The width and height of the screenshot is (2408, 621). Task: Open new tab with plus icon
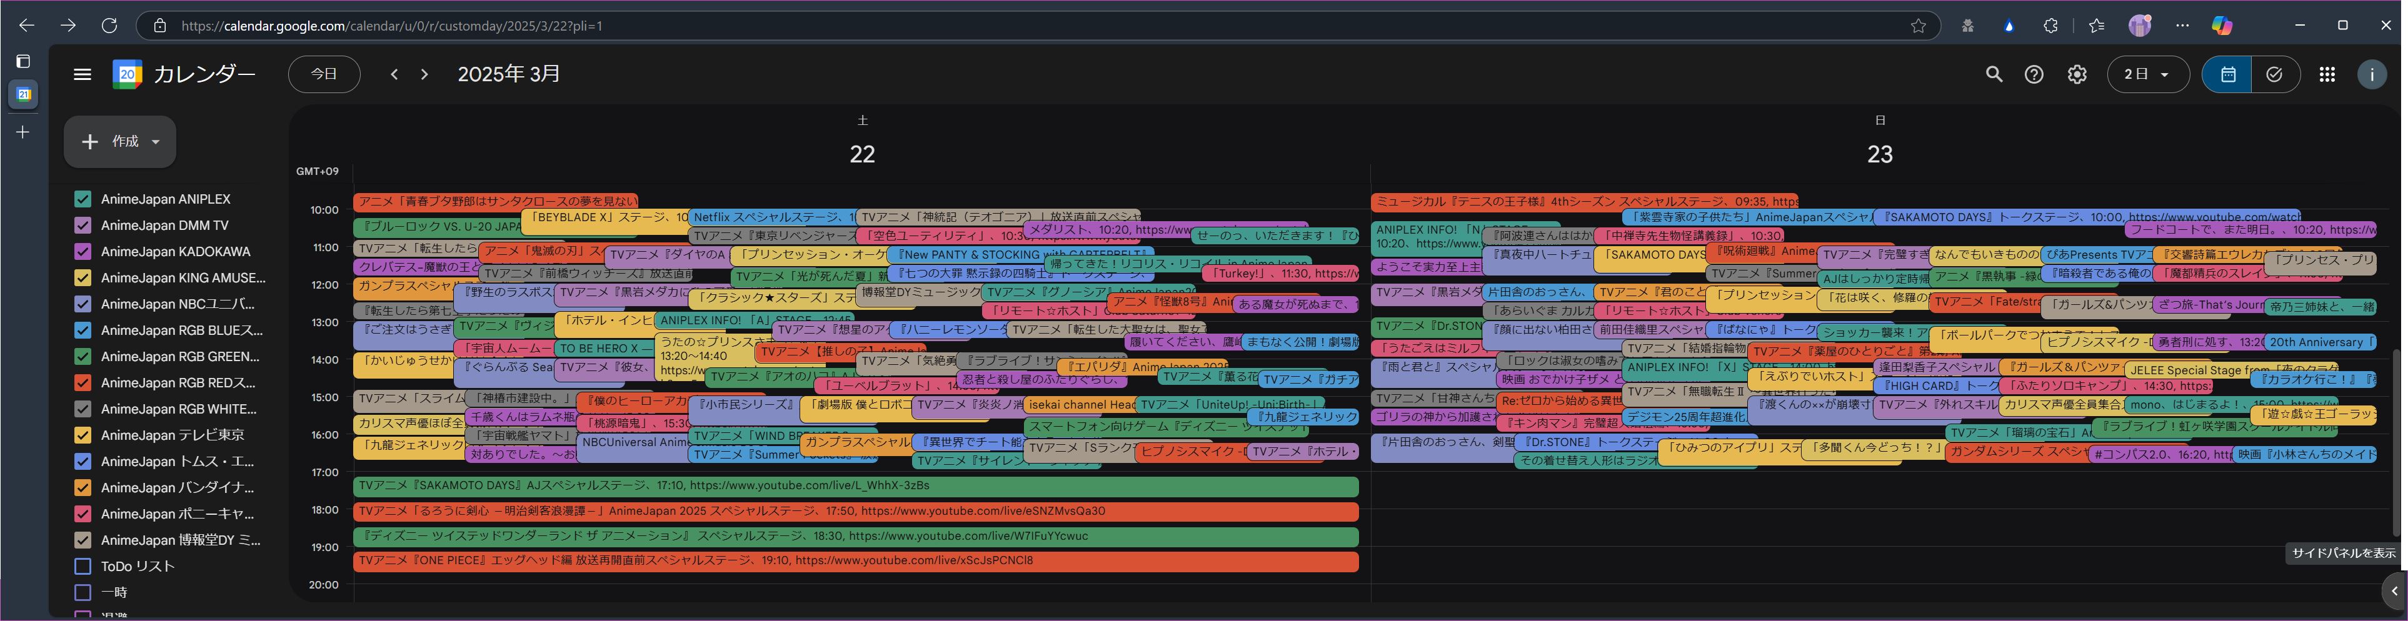tap(23, 132)
